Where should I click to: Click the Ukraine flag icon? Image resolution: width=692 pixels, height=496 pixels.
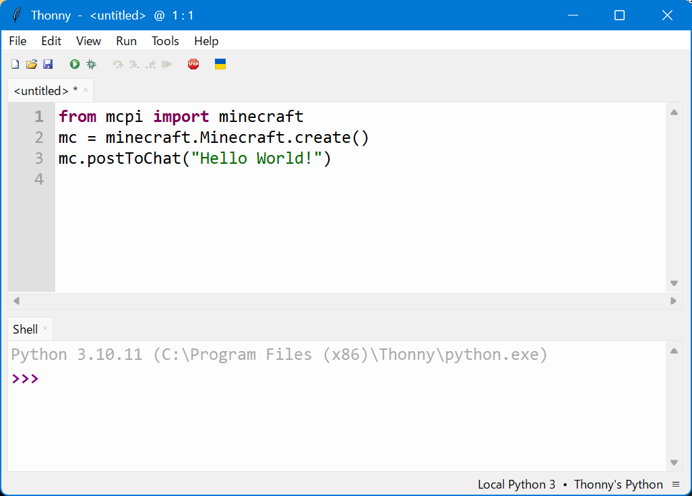click(x=220, y=65)
